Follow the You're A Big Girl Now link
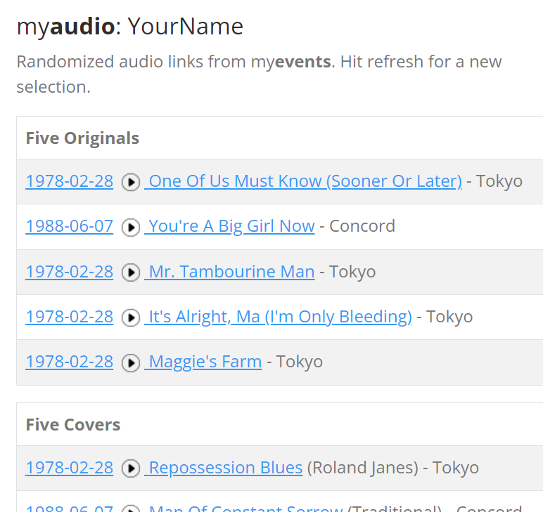Viewport: 543px width, 512px height. 231,226
